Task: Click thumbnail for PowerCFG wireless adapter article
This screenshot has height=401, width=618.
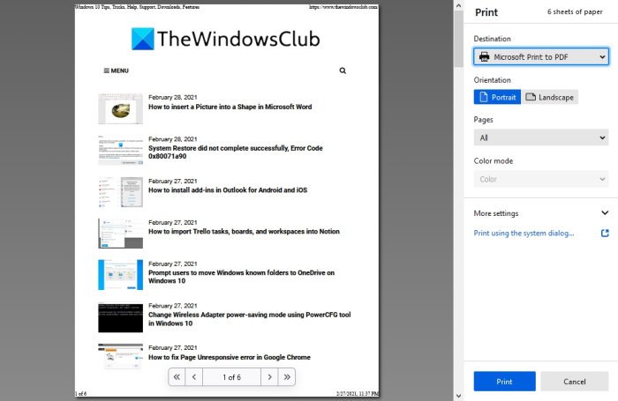Action: click(x=121, y=317)
